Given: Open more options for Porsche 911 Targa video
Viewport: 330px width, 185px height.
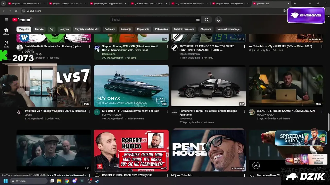Looking at the screenshot, I should point(244,111).
